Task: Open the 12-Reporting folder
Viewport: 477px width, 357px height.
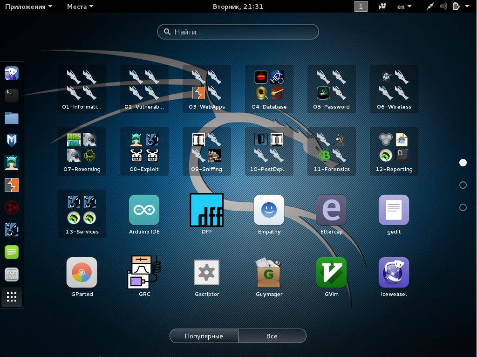Action: (394, 151)
